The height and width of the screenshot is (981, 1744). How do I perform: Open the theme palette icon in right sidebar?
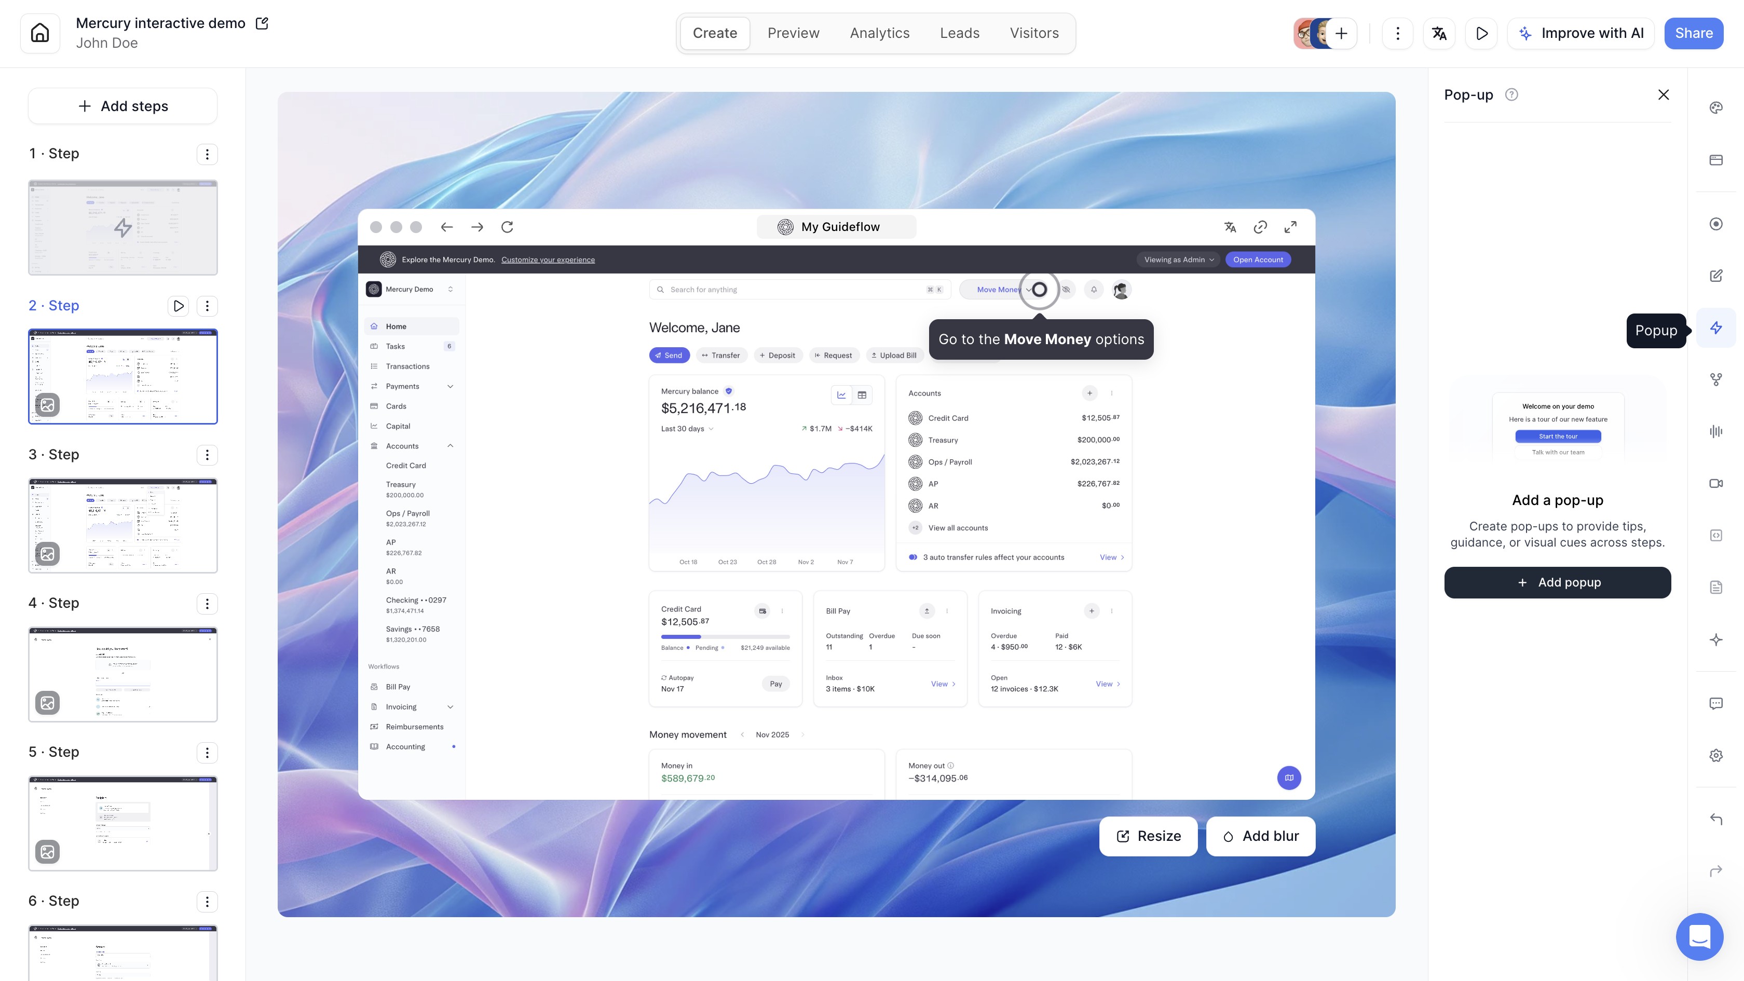(x=1715, y=107)
